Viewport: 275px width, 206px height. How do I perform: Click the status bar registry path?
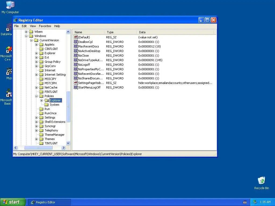pos(78,154)
